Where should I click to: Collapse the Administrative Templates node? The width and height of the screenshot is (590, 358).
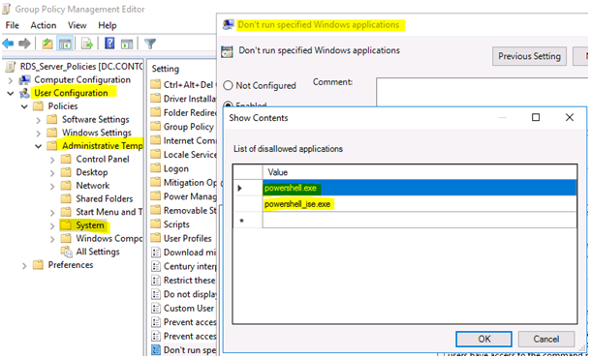pos(39,146)
